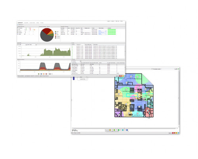Click the red alarm indicator in the map status bar
198x159 pixels.
(x=173, y=133)
